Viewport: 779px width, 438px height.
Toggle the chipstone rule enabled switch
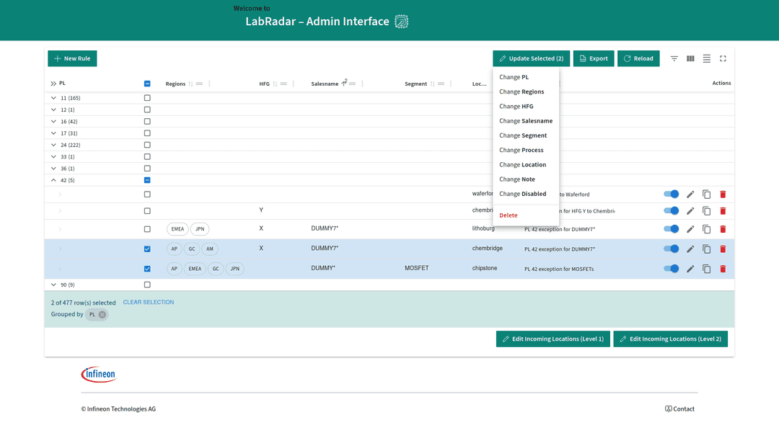672,269
